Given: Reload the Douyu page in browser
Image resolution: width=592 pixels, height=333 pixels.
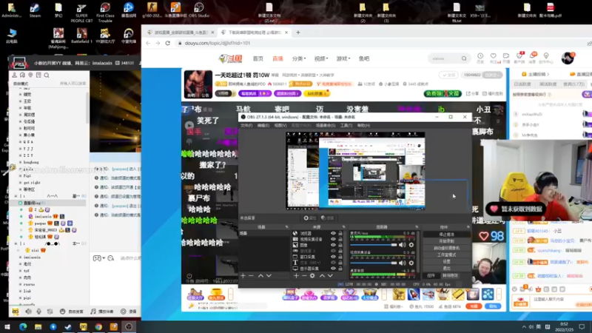Looking at the screenshot, I should [x=168, y=43].
